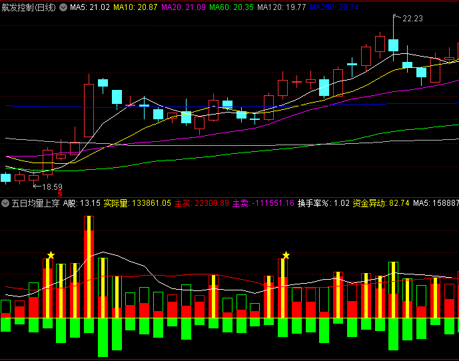Click the MA5: 21.02 label in price chart header
The width and height of the screenshot is (459, 361).
click(x=90, y=7)
